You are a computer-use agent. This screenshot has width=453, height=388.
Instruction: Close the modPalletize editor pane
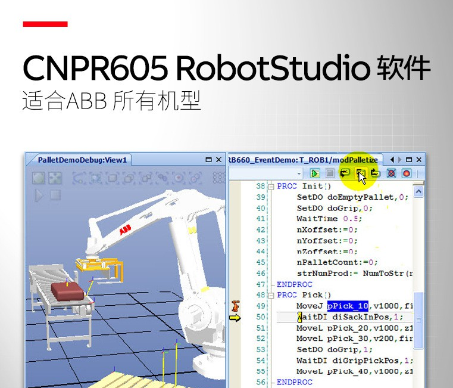(x=419, y=160)
